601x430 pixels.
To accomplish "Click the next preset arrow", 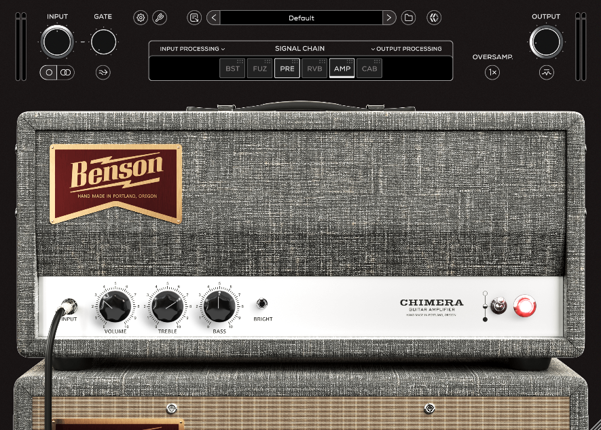I will (x=389, y=17).
